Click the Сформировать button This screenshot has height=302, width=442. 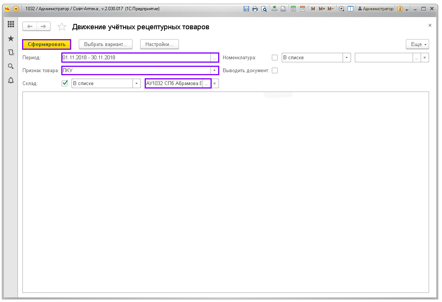coord(47,44)
